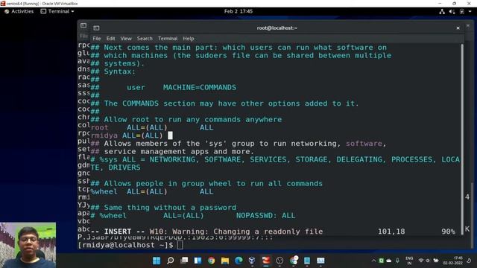
Task: Open Windows taskbar Search
Action: [x=171, y=261]
